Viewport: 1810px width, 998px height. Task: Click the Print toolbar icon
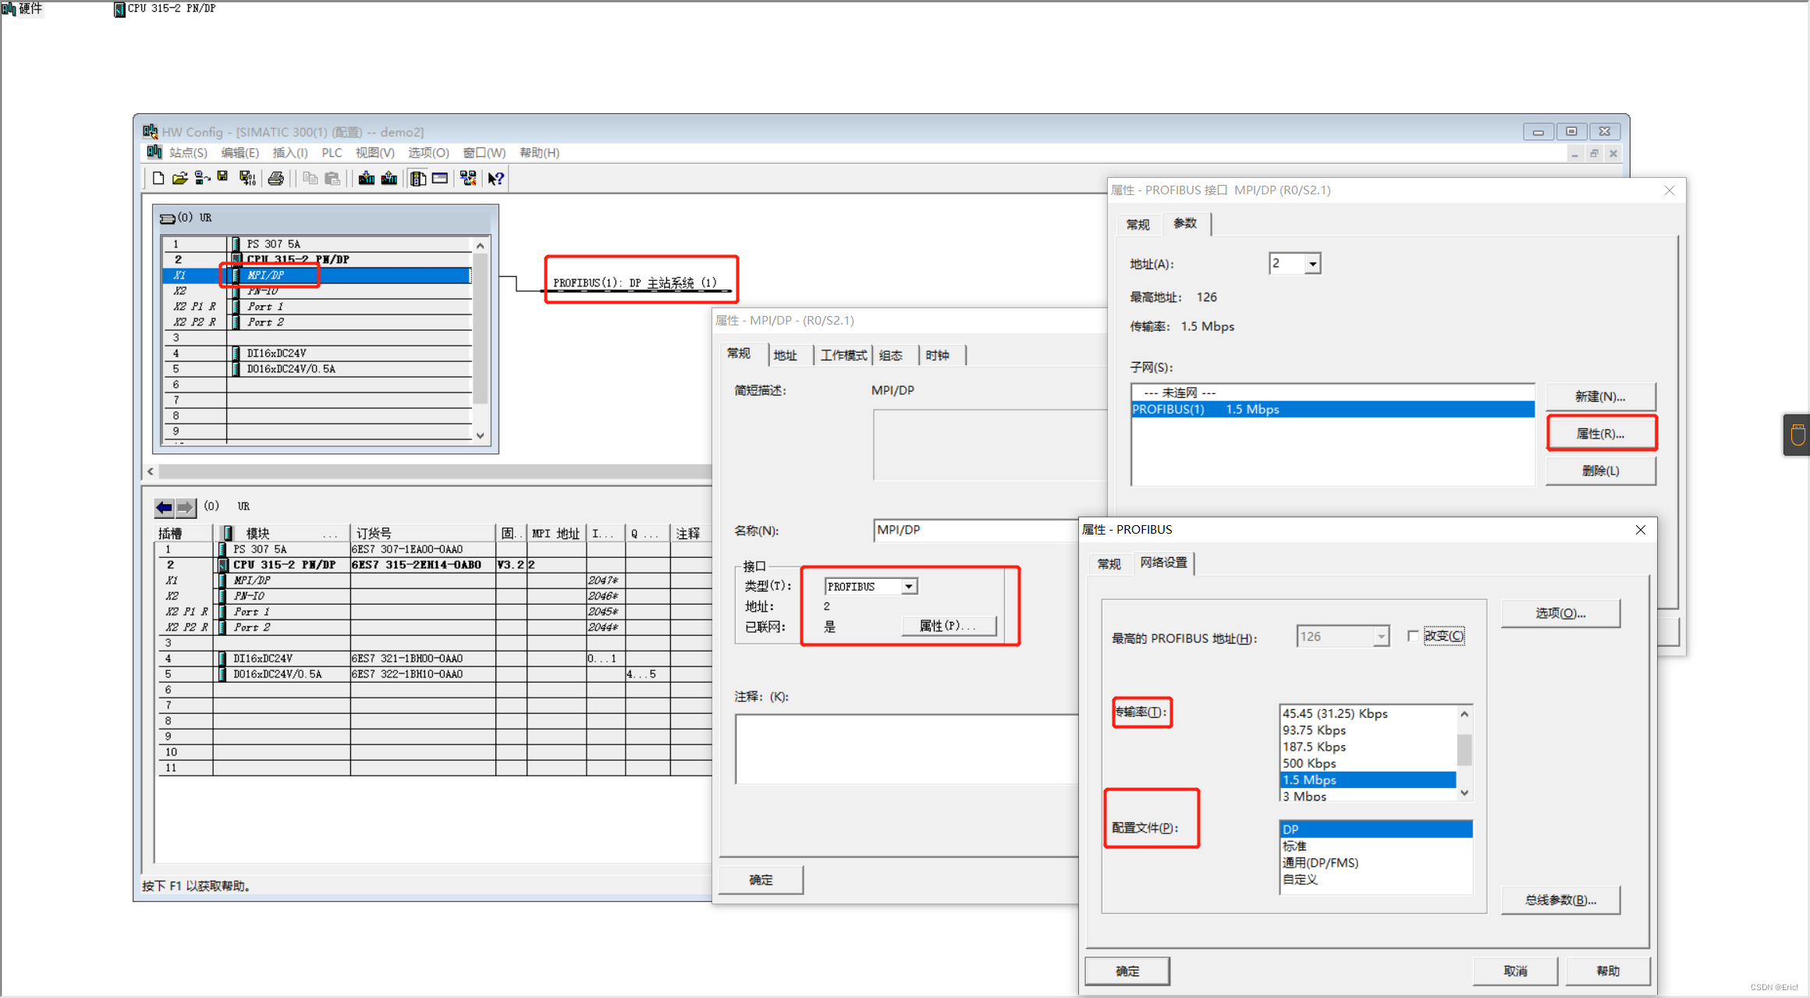[275, 179]
